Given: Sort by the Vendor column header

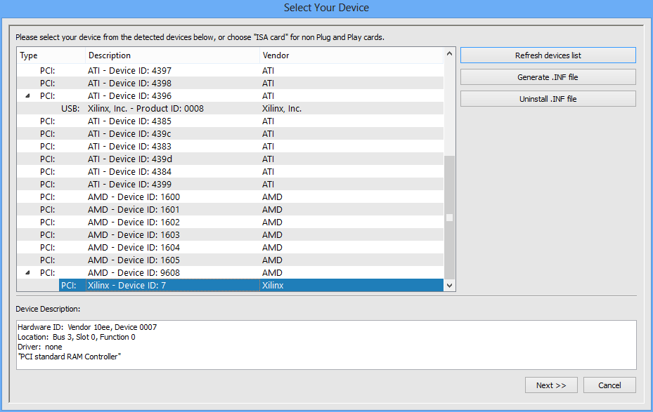Looking at the screenshot, I should 350,55.
